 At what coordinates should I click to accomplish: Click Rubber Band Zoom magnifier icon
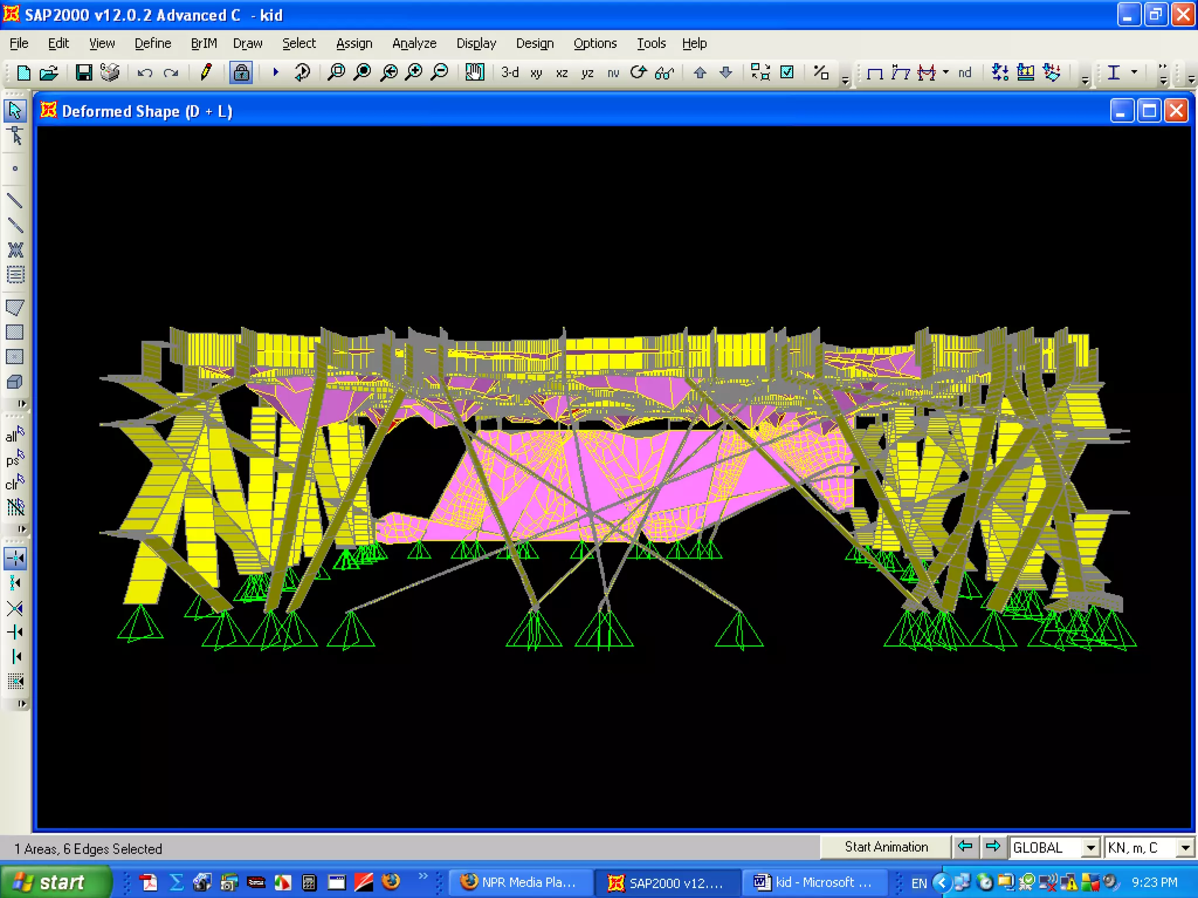pyautogui.click(x=336, y=72)
